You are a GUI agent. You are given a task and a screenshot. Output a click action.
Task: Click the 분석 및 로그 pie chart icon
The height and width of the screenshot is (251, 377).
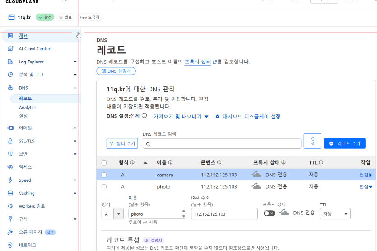(x=10, y=75)
